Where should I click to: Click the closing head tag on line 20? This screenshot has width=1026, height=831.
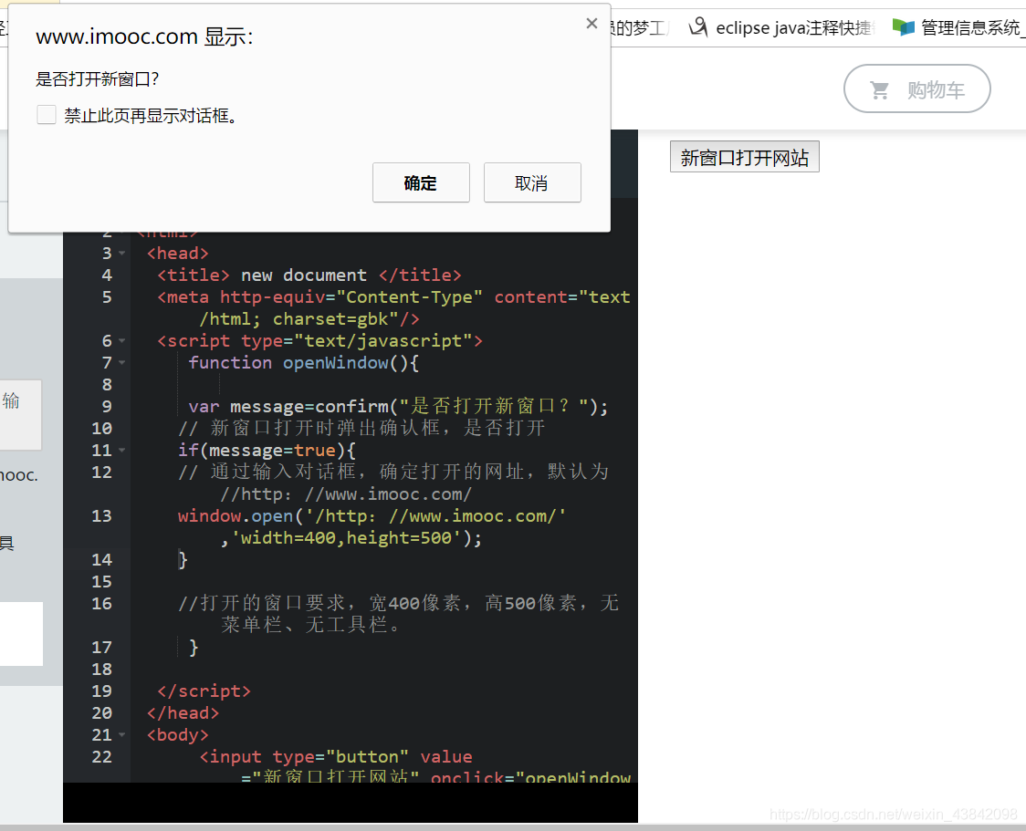(183, 713)
